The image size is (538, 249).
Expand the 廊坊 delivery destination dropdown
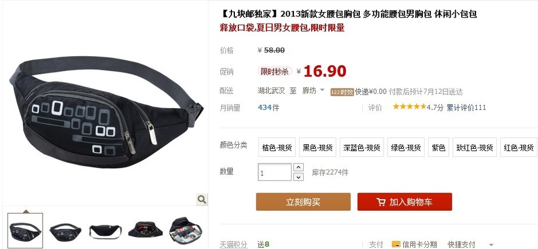(322, 90)
